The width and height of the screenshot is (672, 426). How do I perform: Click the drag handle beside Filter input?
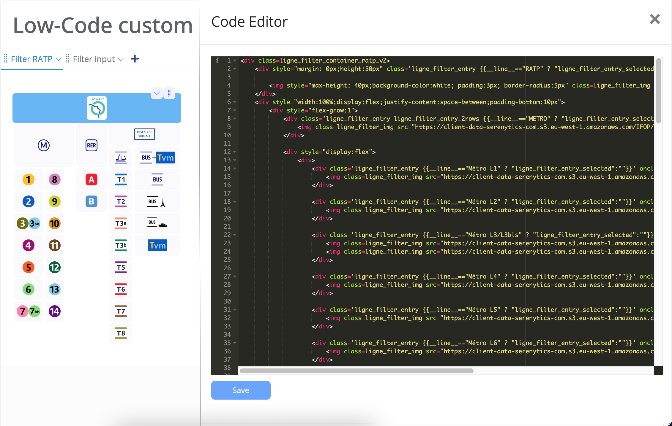pos(68,58)
